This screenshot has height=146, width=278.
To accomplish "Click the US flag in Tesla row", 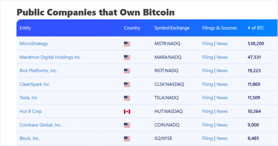I will click(x=127, y=98).
